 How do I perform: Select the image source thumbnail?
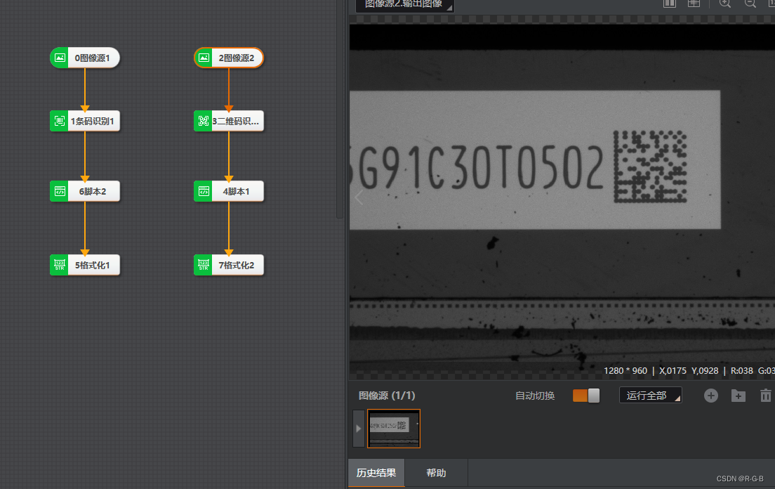(x=393, y=428)
